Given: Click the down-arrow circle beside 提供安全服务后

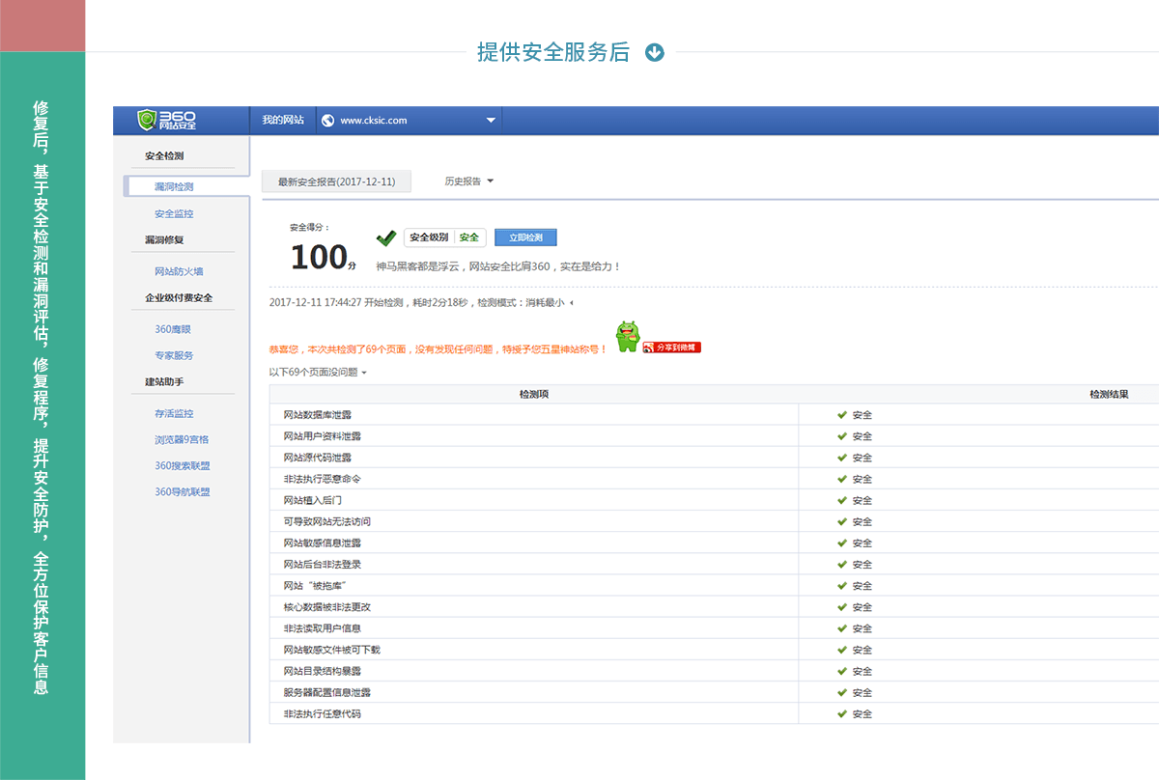Looking at the screenshot, I should [x=655, y=52].
